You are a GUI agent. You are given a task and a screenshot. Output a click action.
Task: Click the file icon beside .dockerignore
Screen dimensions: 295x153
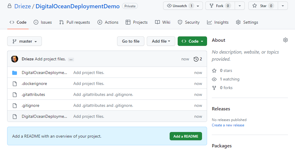click(x=15, y=84)
